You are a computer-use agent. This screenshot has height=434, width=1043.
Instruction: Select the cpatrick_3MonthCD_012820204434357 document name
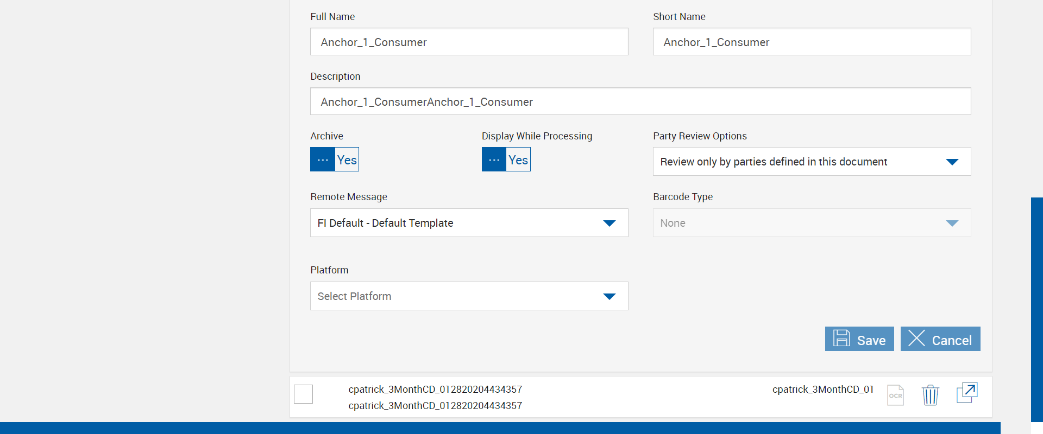pos(435,390)
